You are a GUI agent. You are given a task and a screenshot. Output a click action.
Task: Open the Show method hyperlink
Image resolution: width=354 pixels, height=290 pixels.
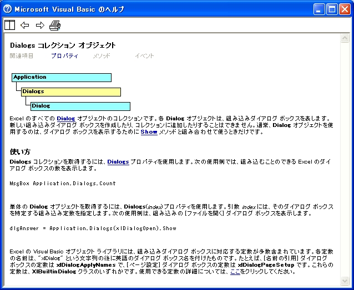pos(149,132)
